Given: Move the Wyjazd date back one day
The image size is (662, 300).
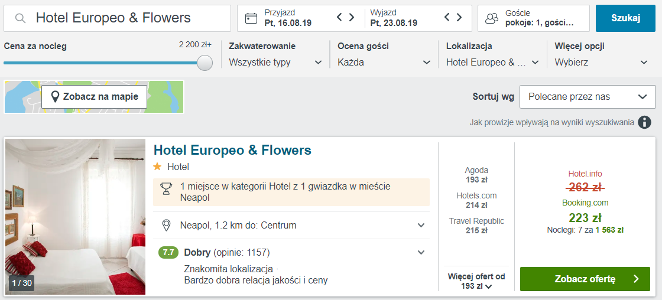Looking at the screenshot, I should coord(447,17).
